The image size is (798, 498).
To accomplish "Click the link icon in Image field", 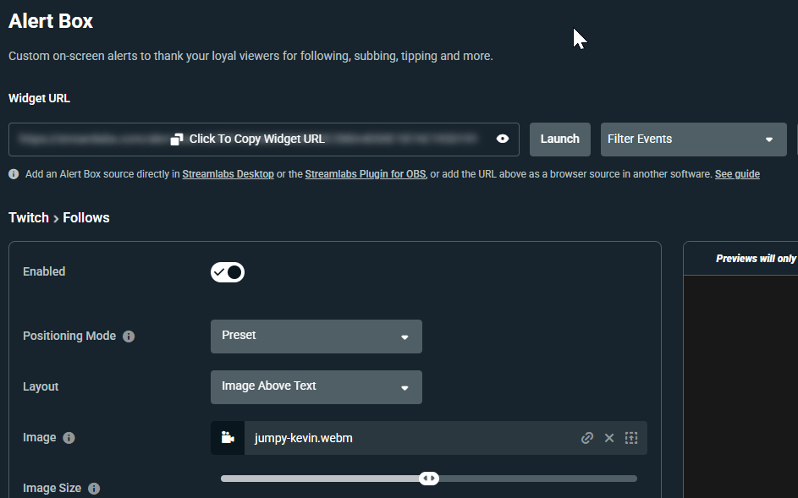I will (587, 438).
